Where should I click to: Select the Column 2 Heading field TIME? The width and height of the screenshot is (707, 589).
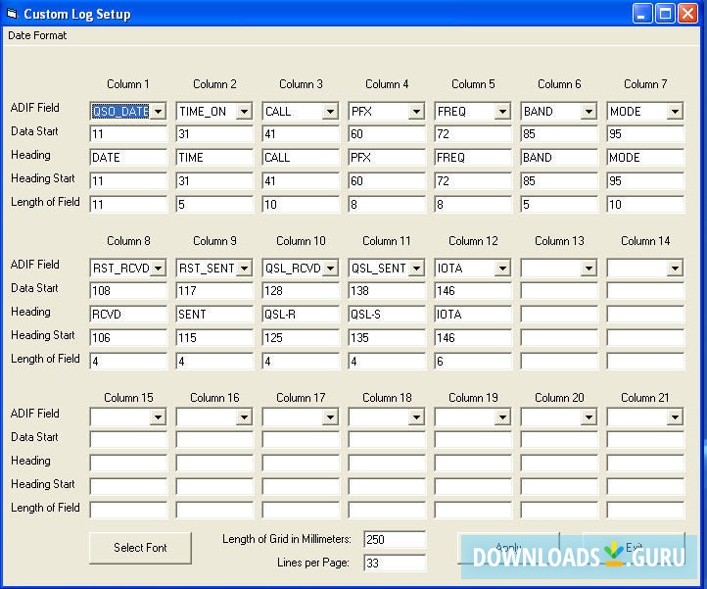pos(214,158)
